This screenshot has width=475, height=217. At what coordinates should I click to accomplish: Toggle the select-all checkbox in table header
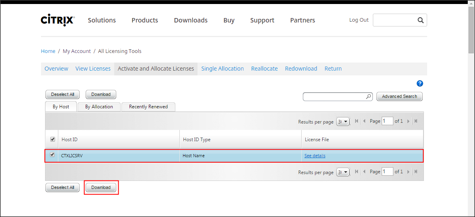point(52,139)
